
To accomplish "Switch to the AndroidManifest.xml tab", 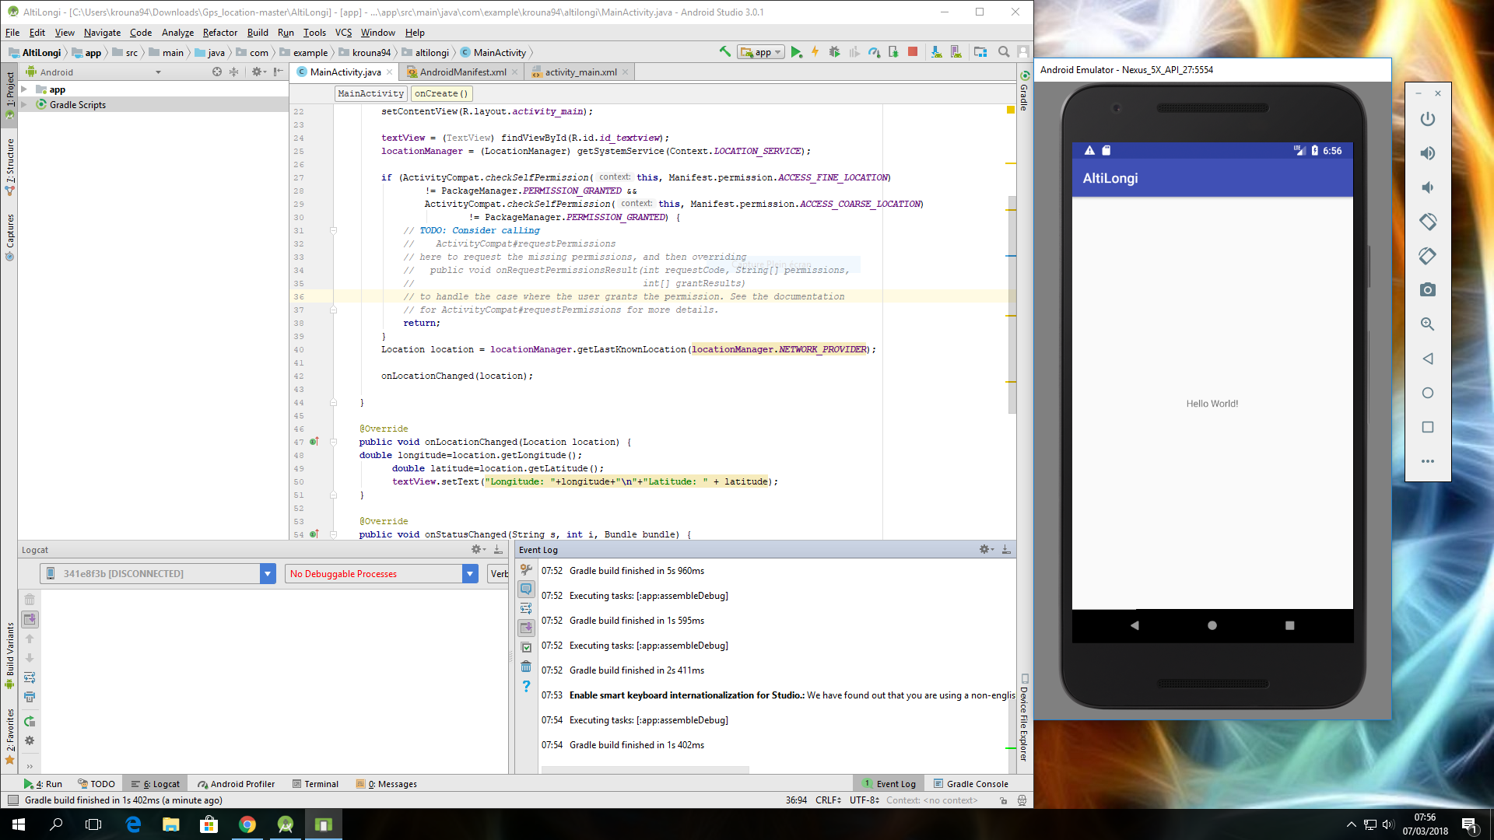I will coord(461,72).
